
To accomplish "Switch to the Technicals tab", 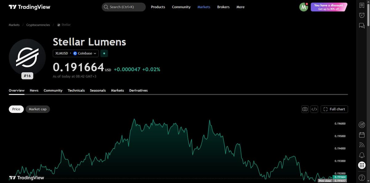I will [x=76, y=90].
